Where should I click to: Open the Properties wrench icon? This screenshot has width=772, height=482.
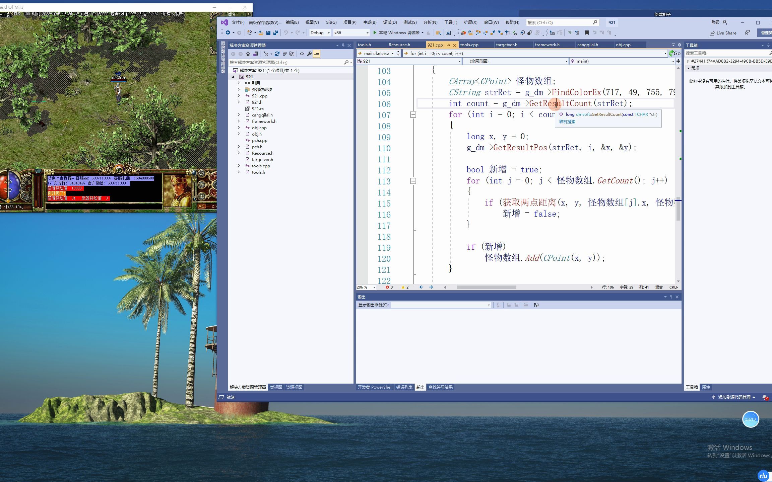pyautogui.click(x=309, y=54)
